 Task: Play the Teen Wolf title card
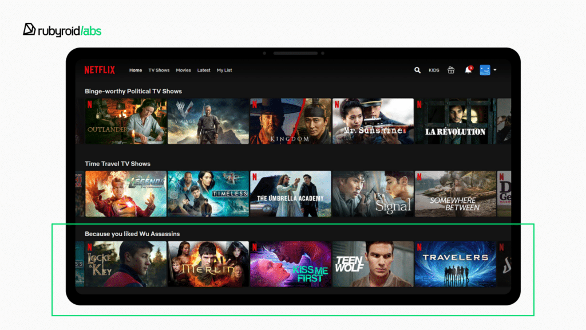373,264
